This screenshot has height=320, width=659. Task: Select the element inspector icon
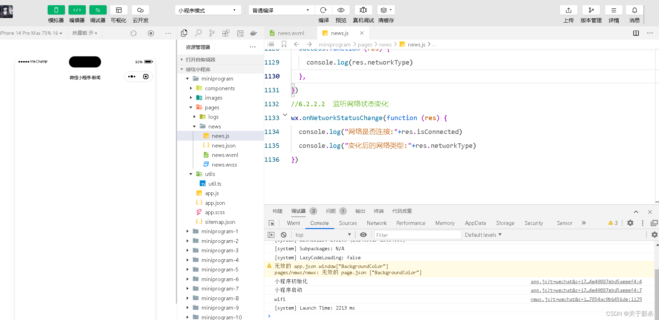pos(271,223)
